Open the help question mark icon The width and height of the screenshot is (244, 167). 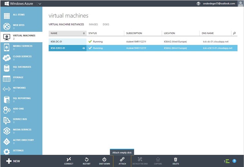point(234,161)
